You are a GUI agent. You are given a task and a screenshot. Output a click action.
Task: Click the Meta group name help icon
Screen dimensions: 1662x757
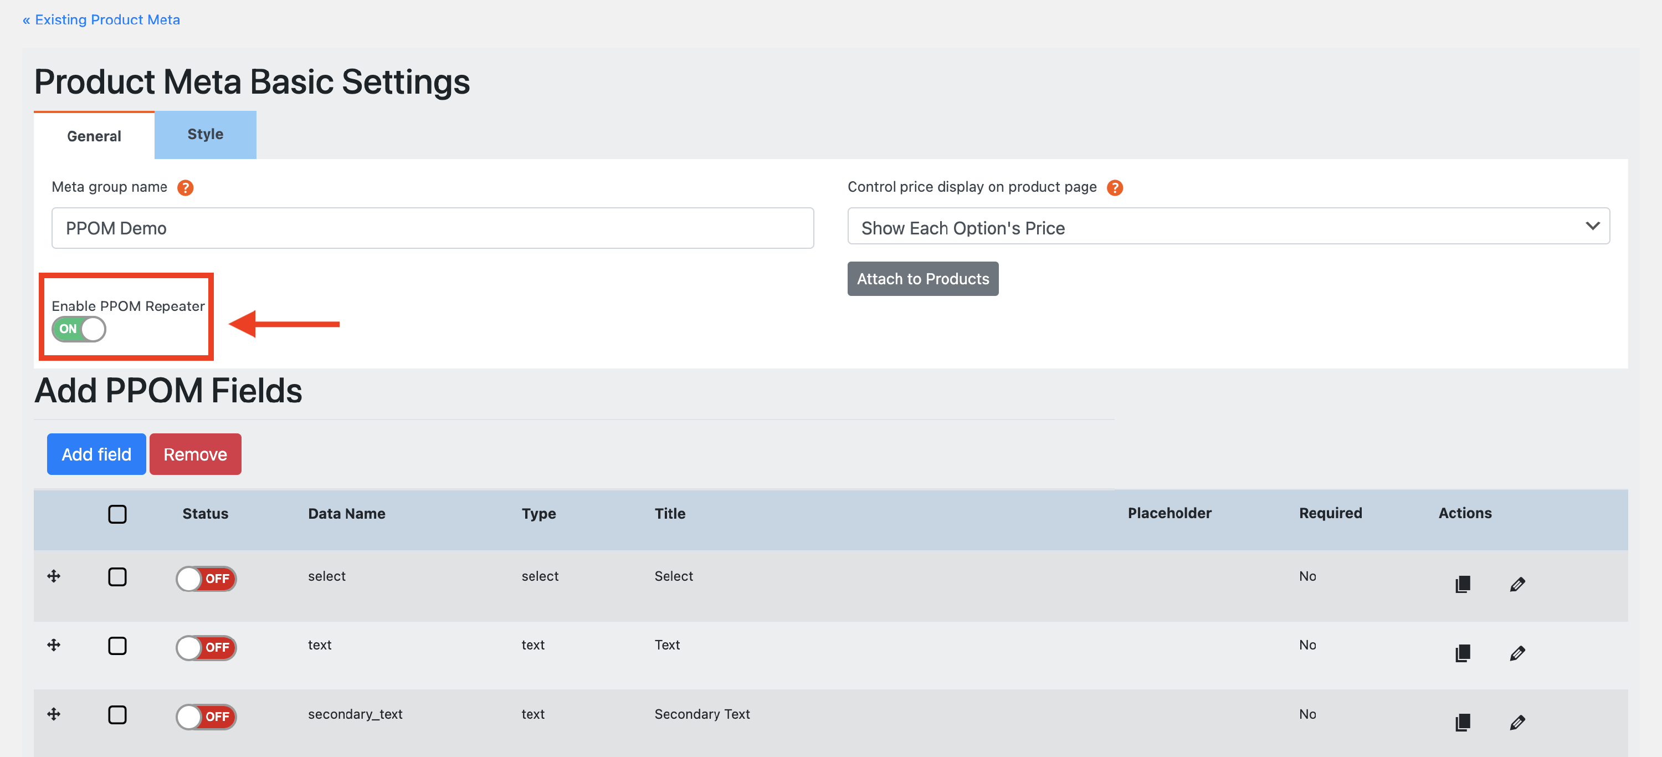tap(185, 187)
